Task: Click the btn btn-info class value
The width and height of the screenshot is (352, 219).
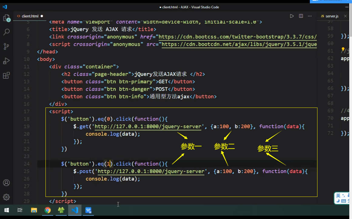Action: [125, 97]
